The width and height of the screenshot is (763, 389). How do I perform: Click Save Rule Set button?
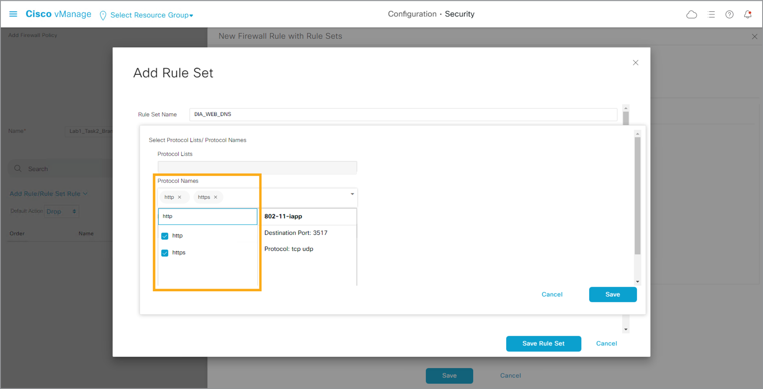tap(544, 343)
